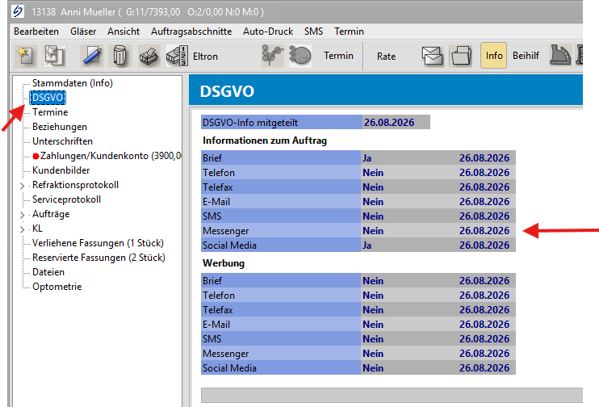Click SMS 'Nein' under Informationen zum Auftrag
Image resolution: width=599 pixels, height=407 pixels.
pos(373,216)
